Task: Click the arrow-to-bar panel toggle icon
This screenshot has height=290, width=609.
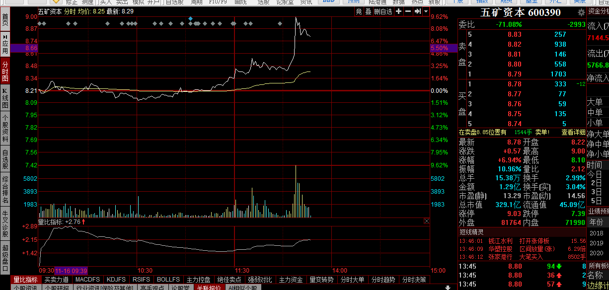Action: tap(417, 11)
